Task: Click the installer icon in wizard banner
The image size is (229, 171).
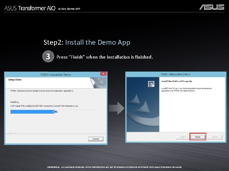Action: coord(151,84)
